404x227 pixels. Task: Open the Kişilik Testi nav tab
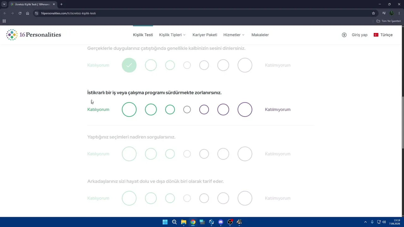pyautogui.click(x=143, y=35)
